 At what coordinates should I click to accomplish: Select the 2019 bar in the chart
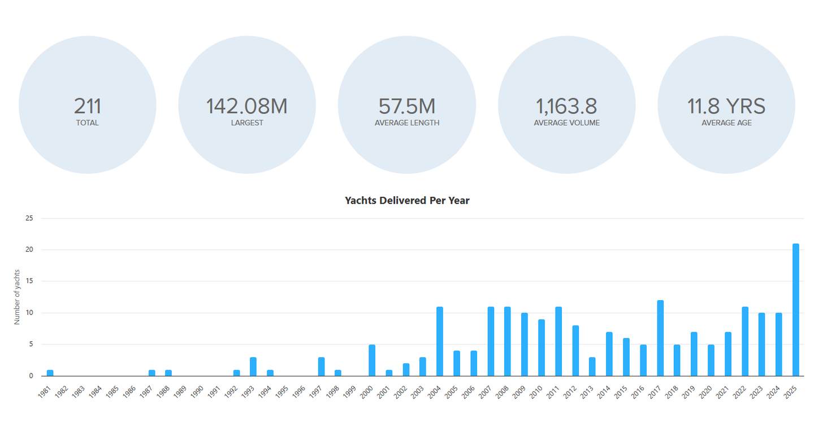pos(694,354)
